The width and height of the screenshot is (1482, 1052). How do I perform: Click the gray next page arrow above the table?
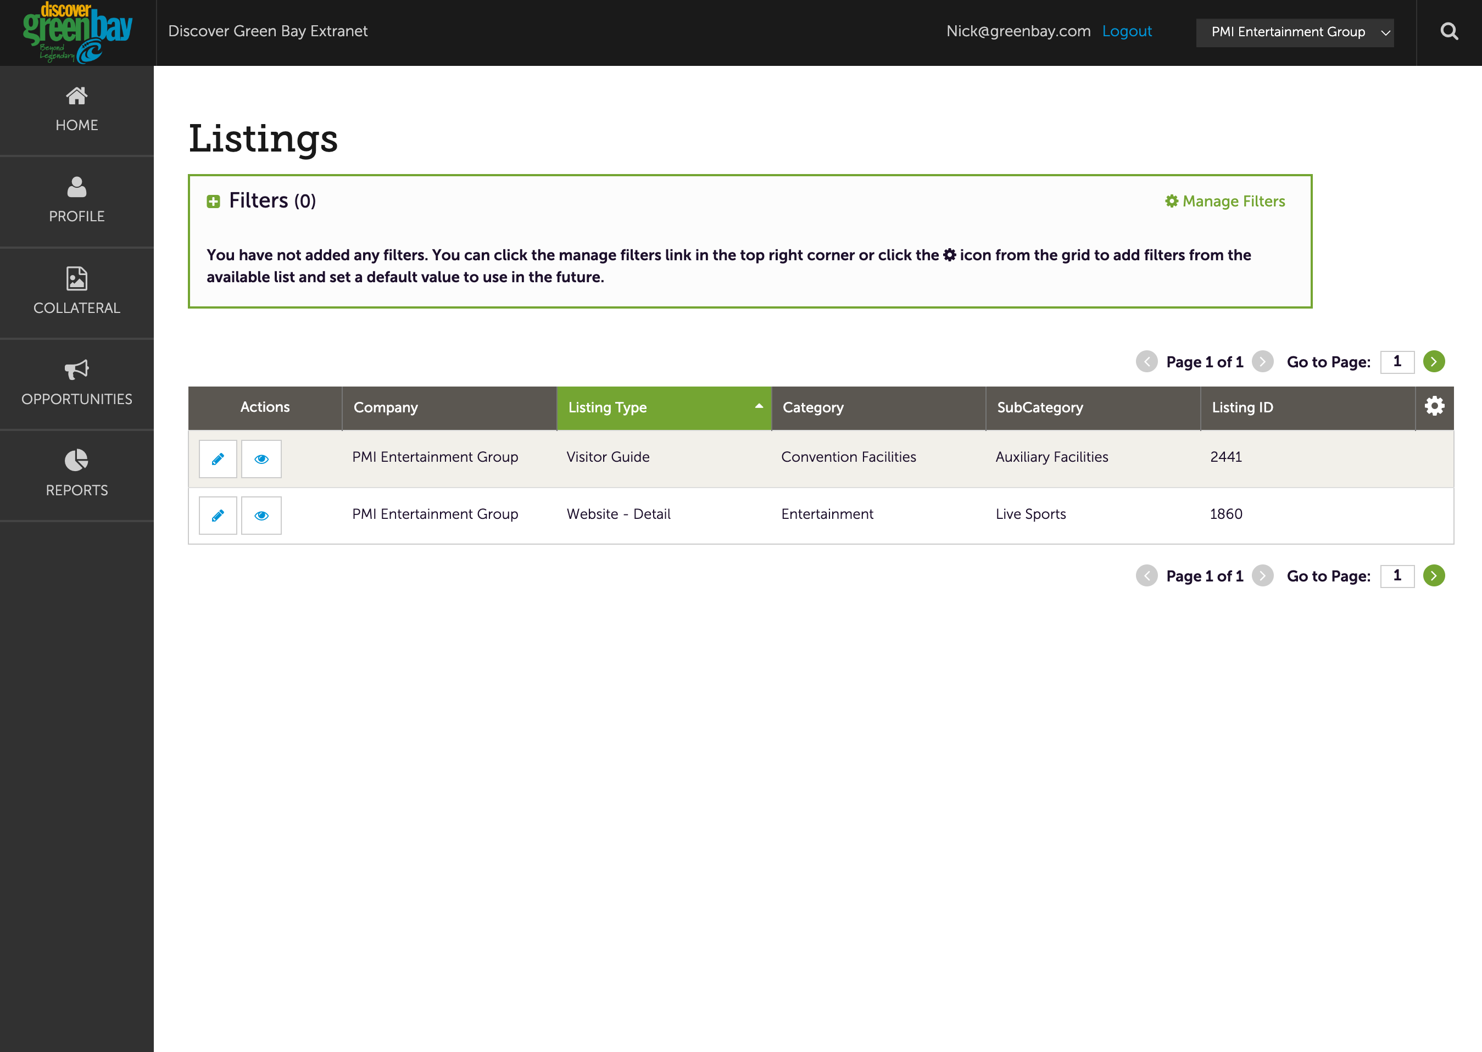tap(1262, 361)
